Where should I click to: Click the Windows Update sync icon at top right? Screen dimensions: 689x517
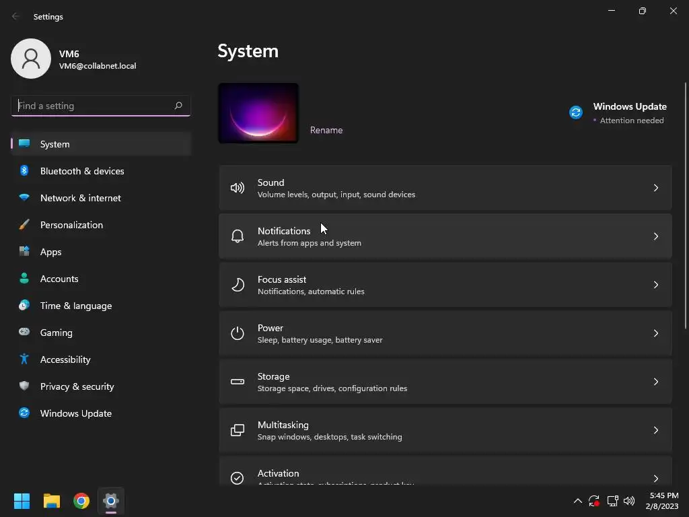coord(576,112)
